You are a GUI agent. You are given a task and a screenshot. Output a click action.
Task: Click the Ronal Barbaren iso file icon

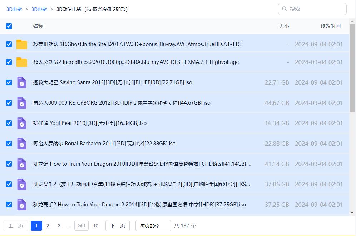pyautogui.click(x=22, y=144)
